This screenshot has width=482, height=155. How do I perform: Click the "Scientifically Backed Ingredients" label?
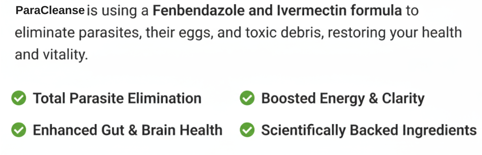(369, 130)
